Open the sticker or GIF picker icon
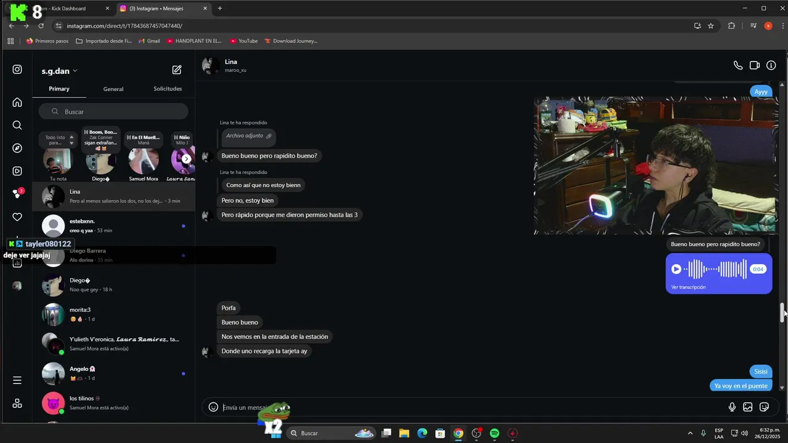 (x=765, y=407)
